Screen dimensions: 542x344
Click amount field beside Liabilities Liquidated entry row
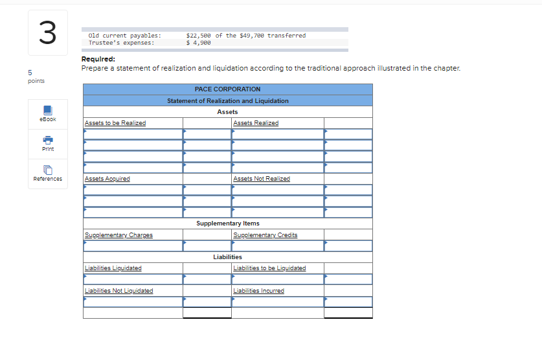coord(207,279)
